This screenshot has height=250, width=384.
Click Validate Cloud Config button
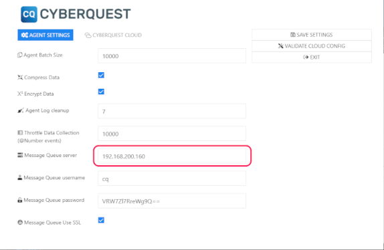(312, 46)
